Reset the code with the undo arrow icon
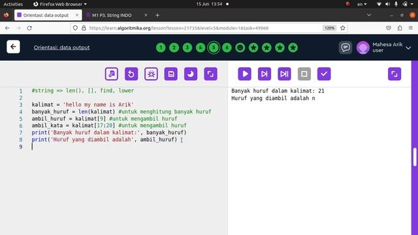Image resolution: width=418 pixels, height=235 pixels. (x=131, y=74)
